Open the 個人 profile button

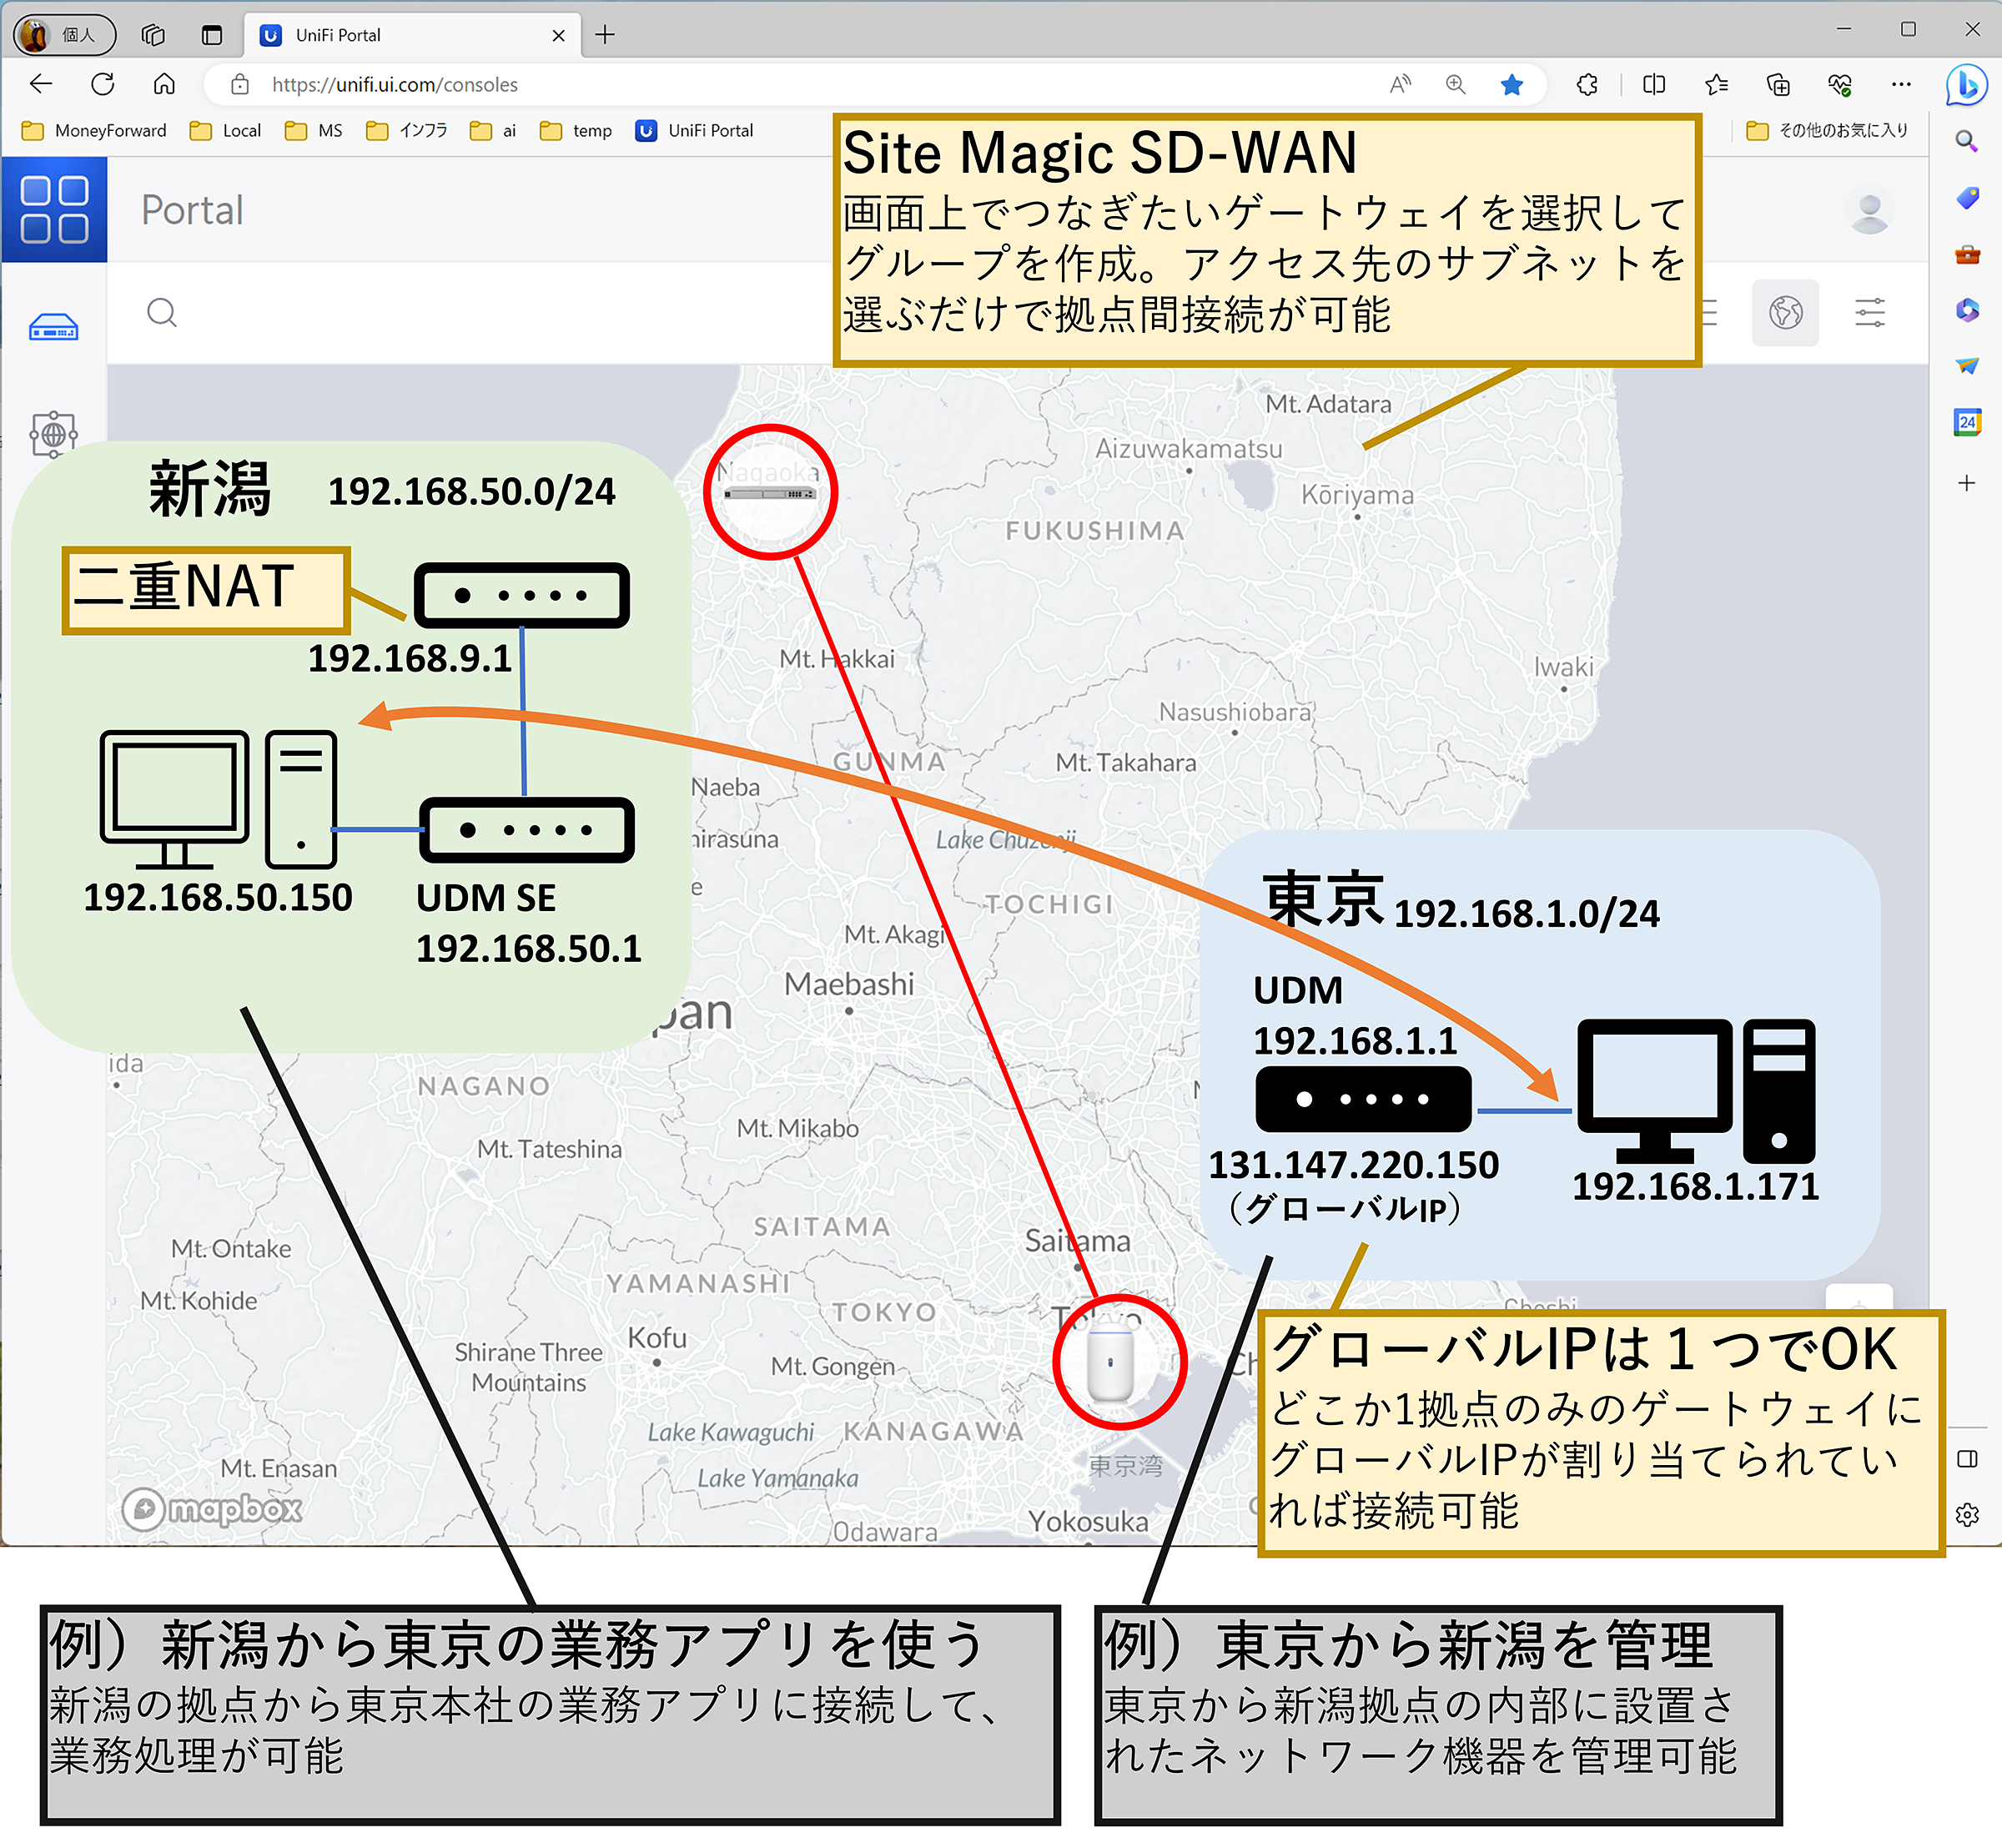pyautogui.click(x=65, y=35)
